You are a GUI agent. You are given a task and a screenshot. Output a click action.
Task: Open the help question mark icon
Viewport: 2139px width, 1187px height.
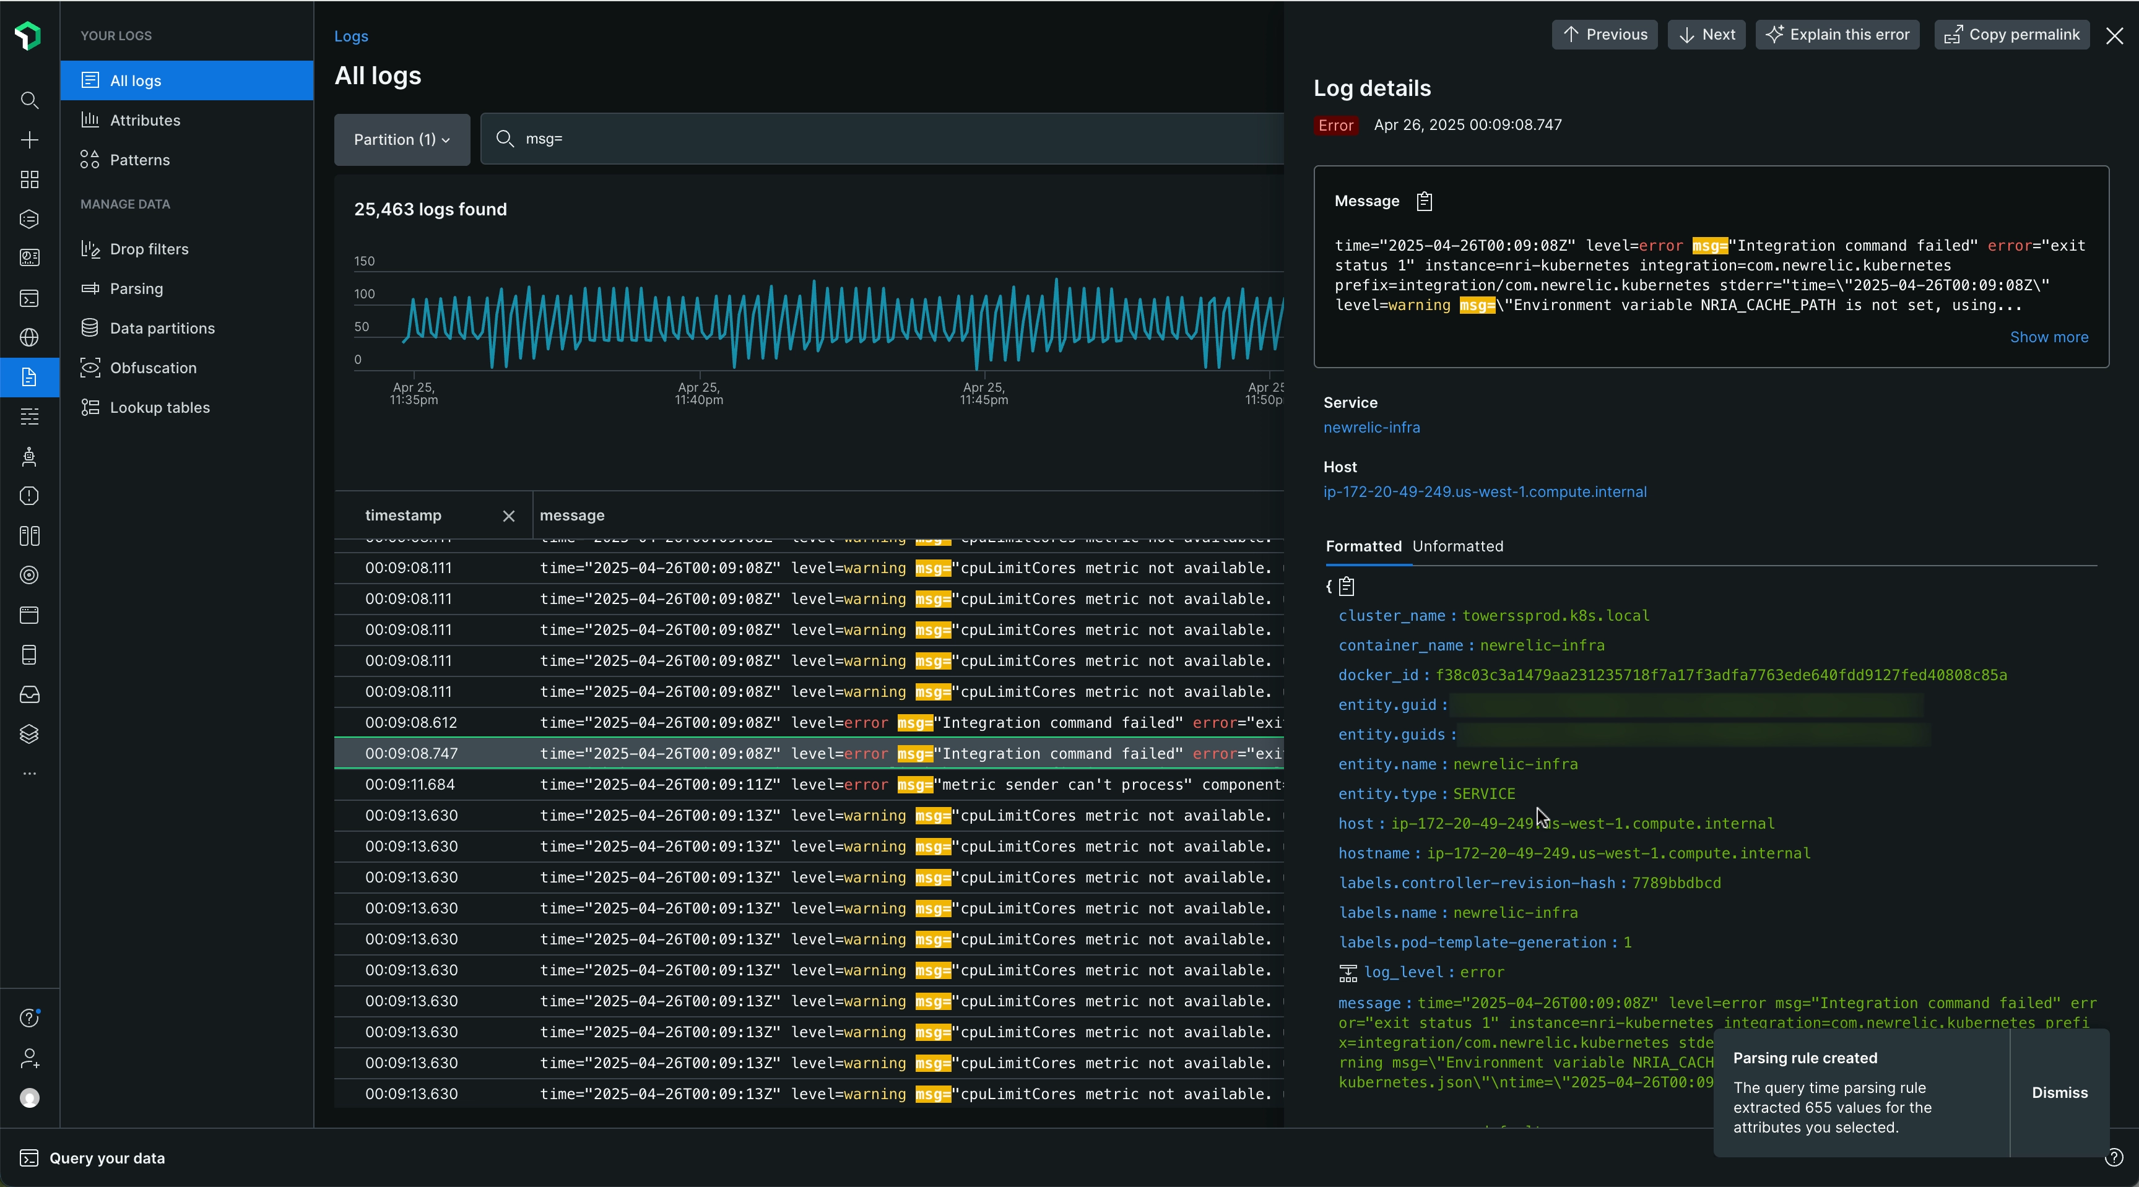click(29, 1017)
